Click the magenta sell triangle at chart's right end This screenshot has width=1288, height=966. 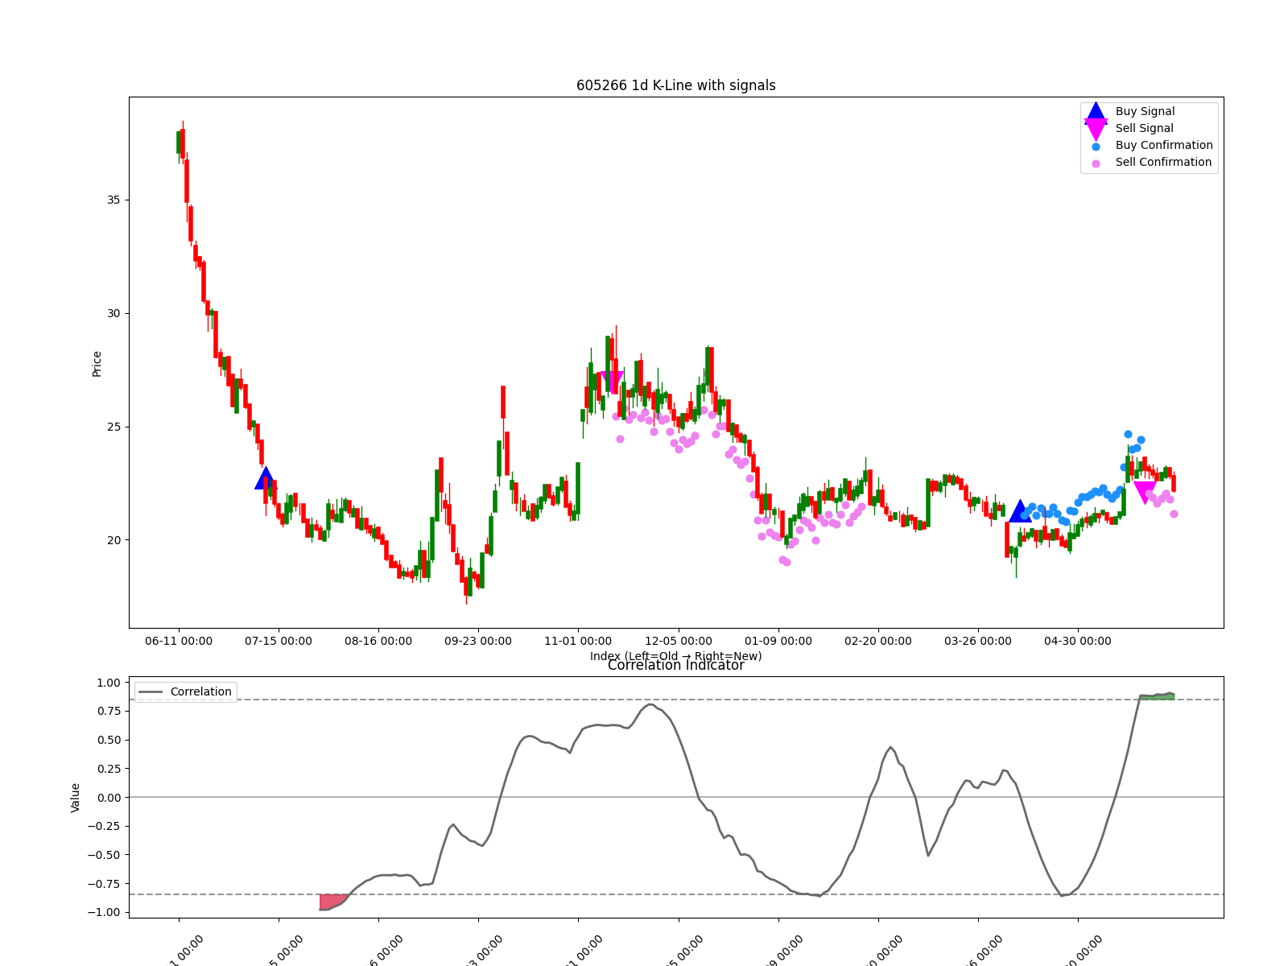(x=1145, y=492)
